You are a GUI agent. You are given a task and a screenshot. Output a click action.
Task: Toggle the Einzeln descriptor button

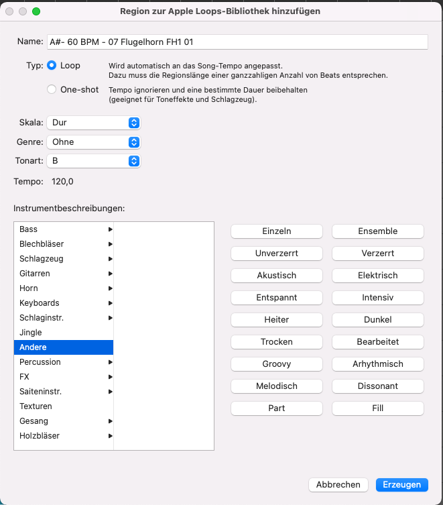coord(277,231)
